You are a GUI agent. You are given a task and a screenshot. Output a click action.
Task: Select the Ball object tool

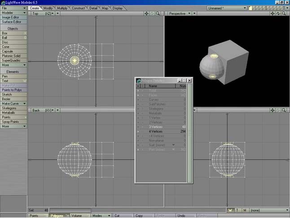click(13, 38)
